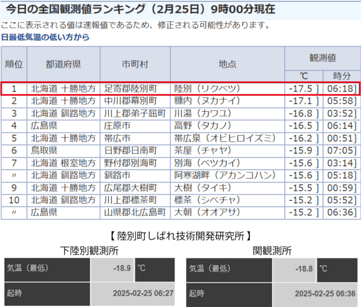Click the 時分 sub-header cell

342,76
